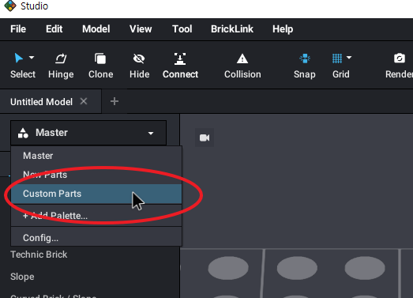The width and height of the screenshot is (413, 298).
Task: Expand the Grid options dropdown arrow
Action: coord(349,58)
